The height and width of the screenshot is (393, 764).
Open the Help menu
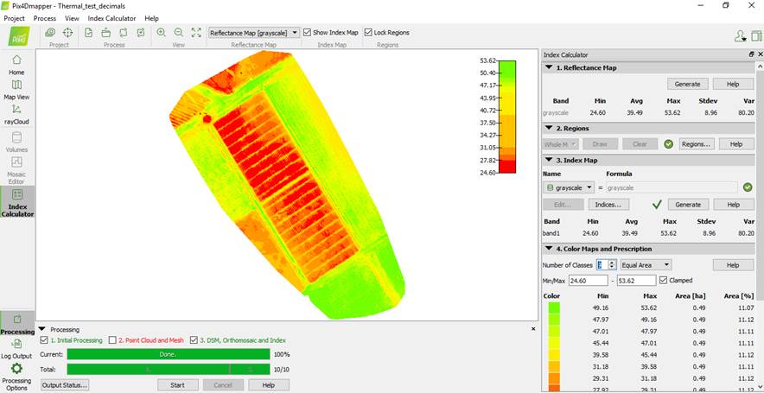click(x=151, y=18)
